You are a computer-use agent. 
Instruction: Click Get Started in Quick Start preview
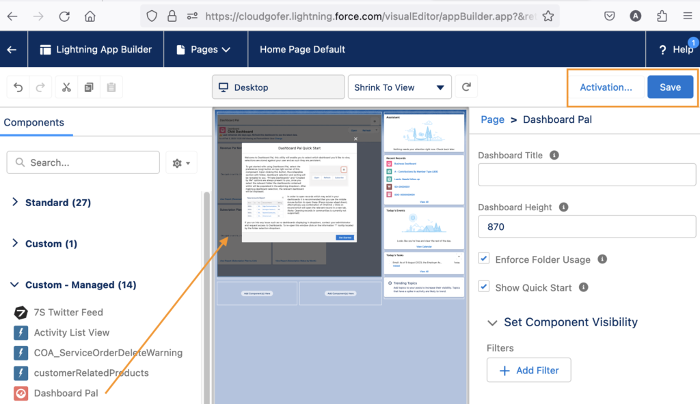[x=345, y=237]
